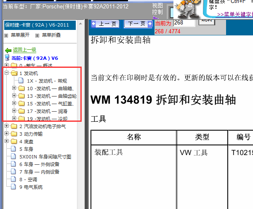Open 7 车身 — 内侧设备 document
253x209 pixels.
point(40,172)
